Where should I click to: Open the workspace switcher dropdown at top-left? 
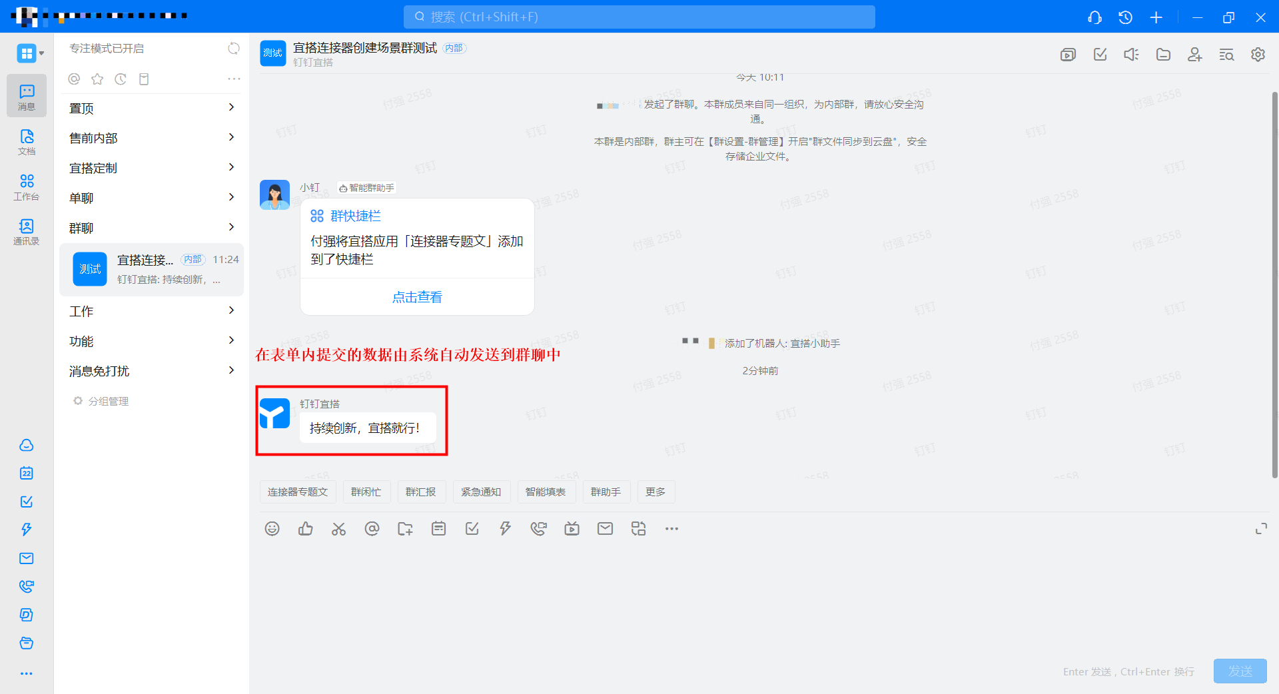tap(31, 53)
